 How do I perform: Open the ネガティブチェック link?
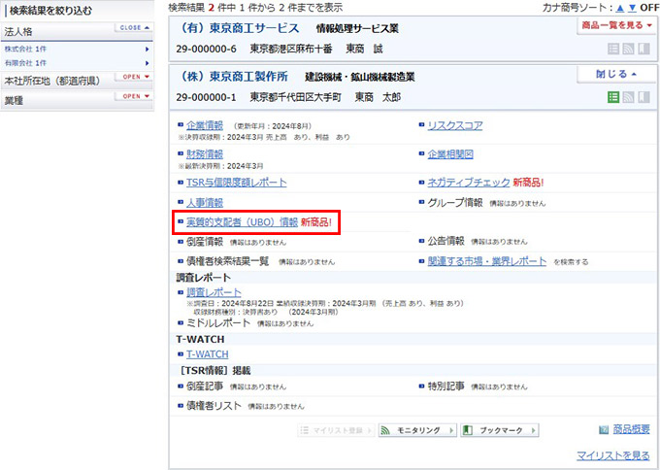click(x=469, y=183)
